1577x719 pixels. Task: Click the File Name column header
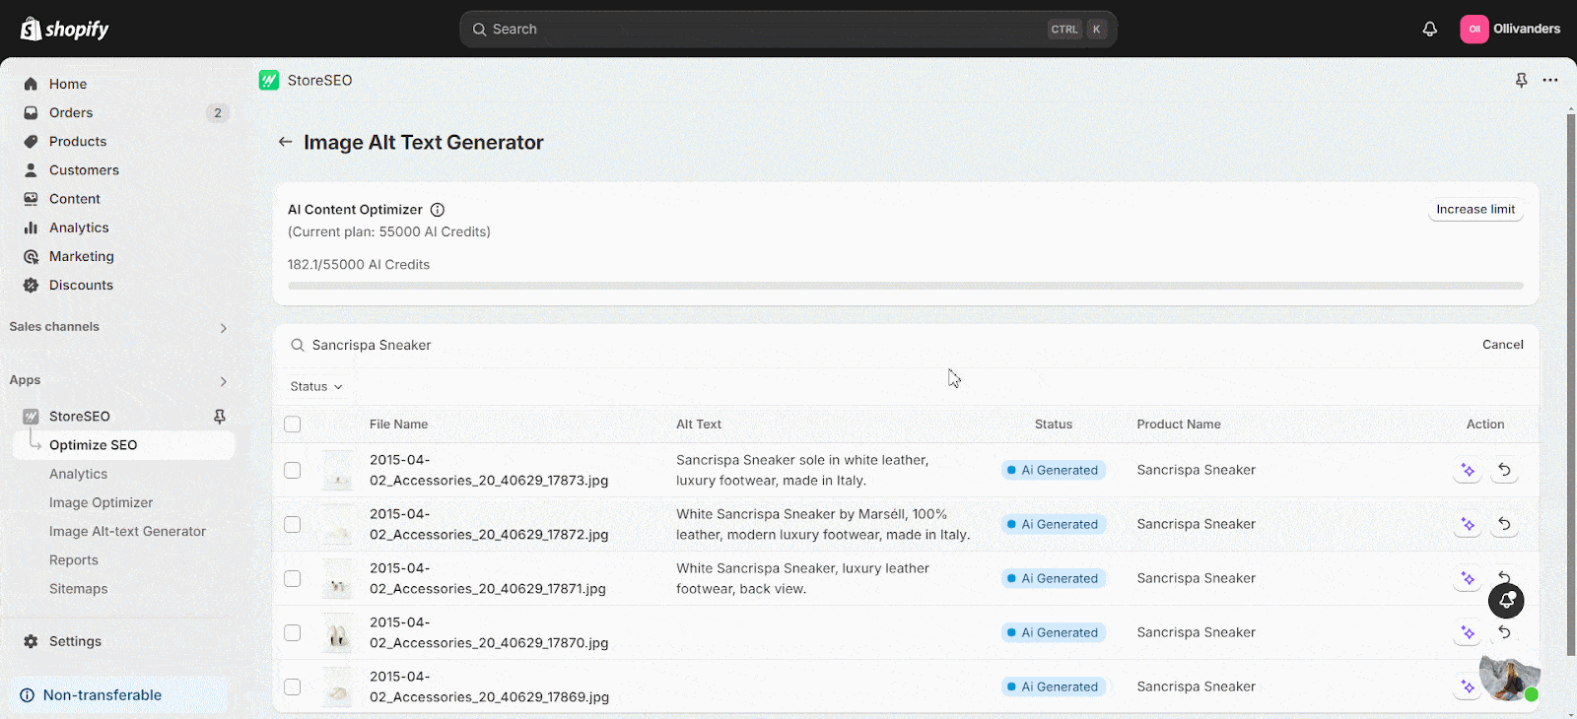point(398,425)
